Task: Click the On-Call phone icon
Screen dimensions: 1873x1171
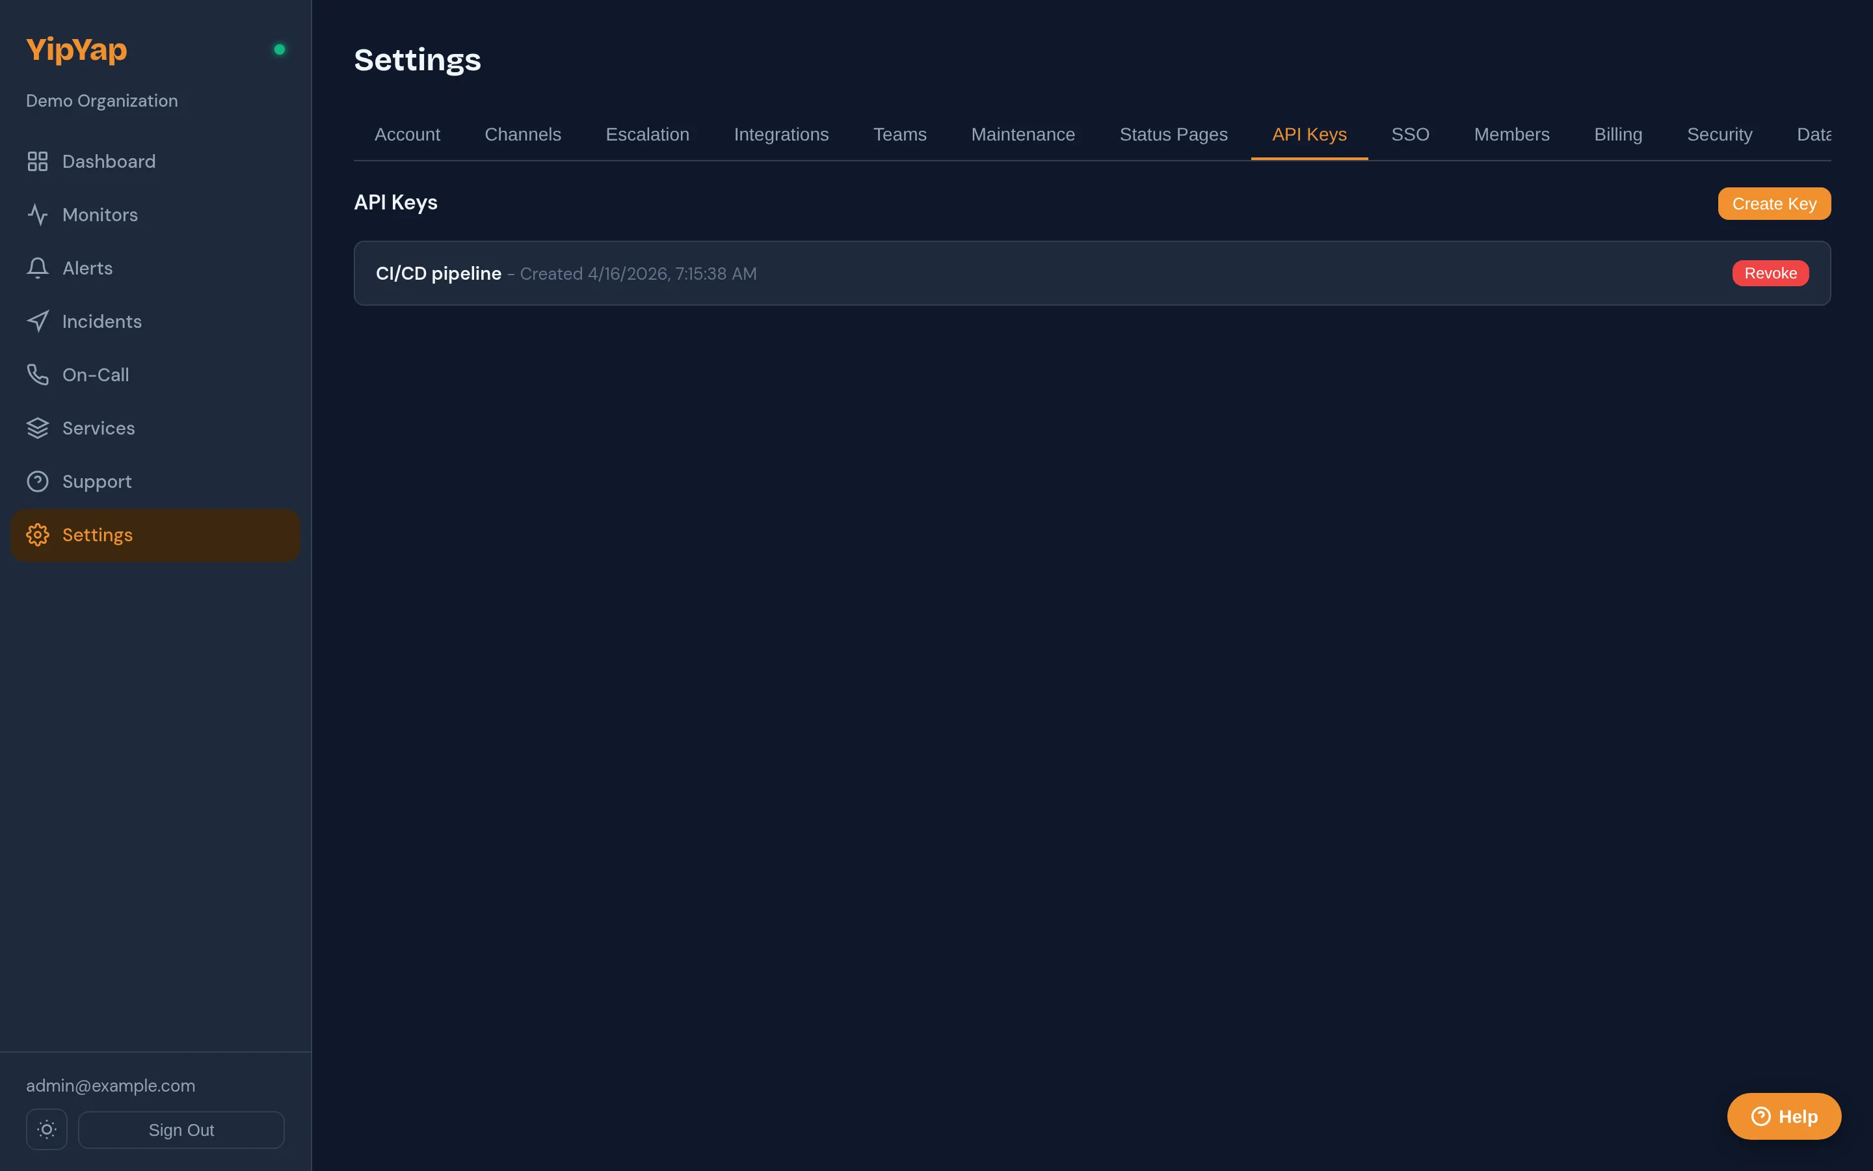Action: (x=37, y=374)
